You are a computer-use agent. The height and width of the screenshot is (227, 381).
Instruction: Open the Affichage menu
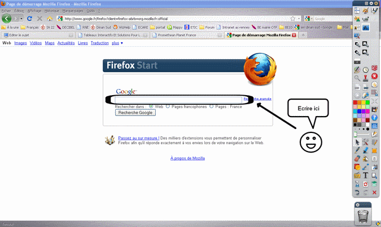click(34, 11)
